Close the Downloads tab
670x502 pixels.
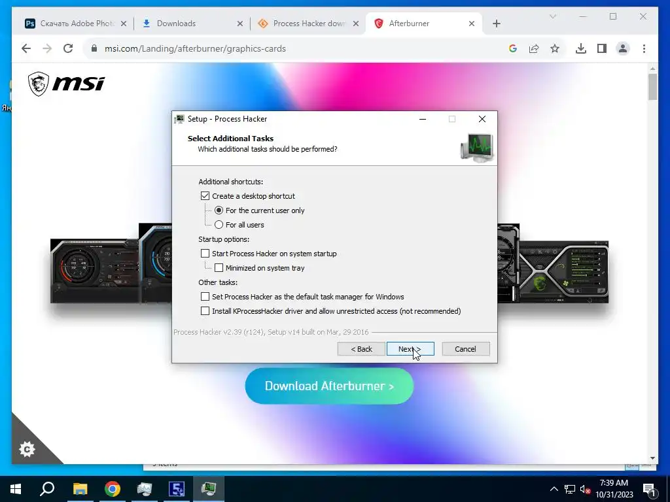pyautogui.click(x=239, y=24)
